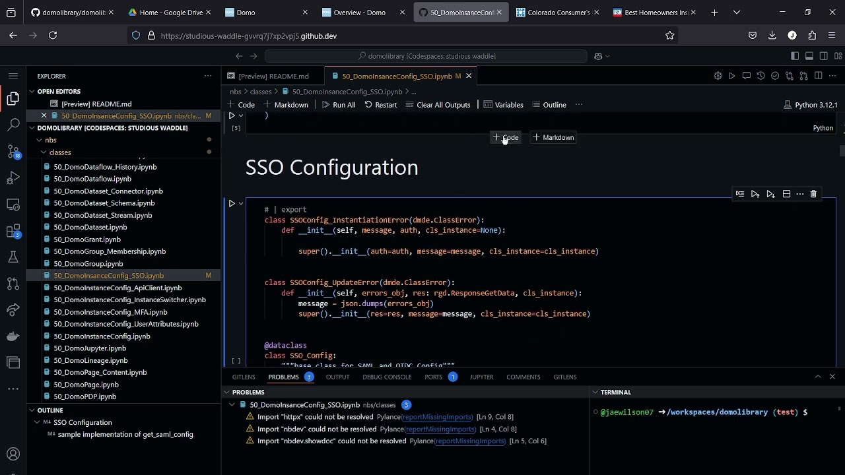
Task: Open Source Control view with badge 18
Action: click(x=13, y=151)
